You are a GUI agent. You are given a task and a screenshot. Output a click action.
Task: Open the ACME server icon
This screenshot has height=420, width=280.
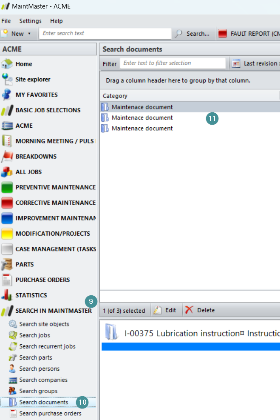pos(7,126)
